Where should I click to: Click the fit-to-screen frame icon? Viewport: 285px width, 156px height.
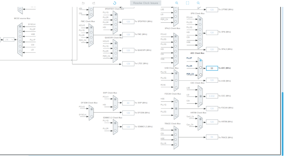(x=187, y=3)
